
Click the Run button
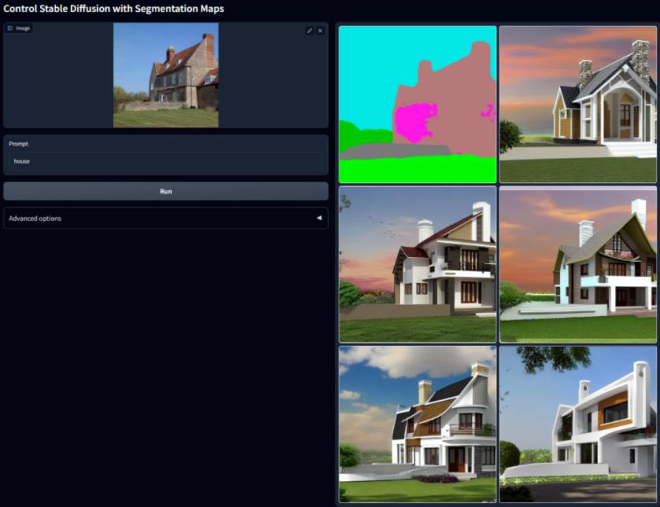tap(166, 192)
